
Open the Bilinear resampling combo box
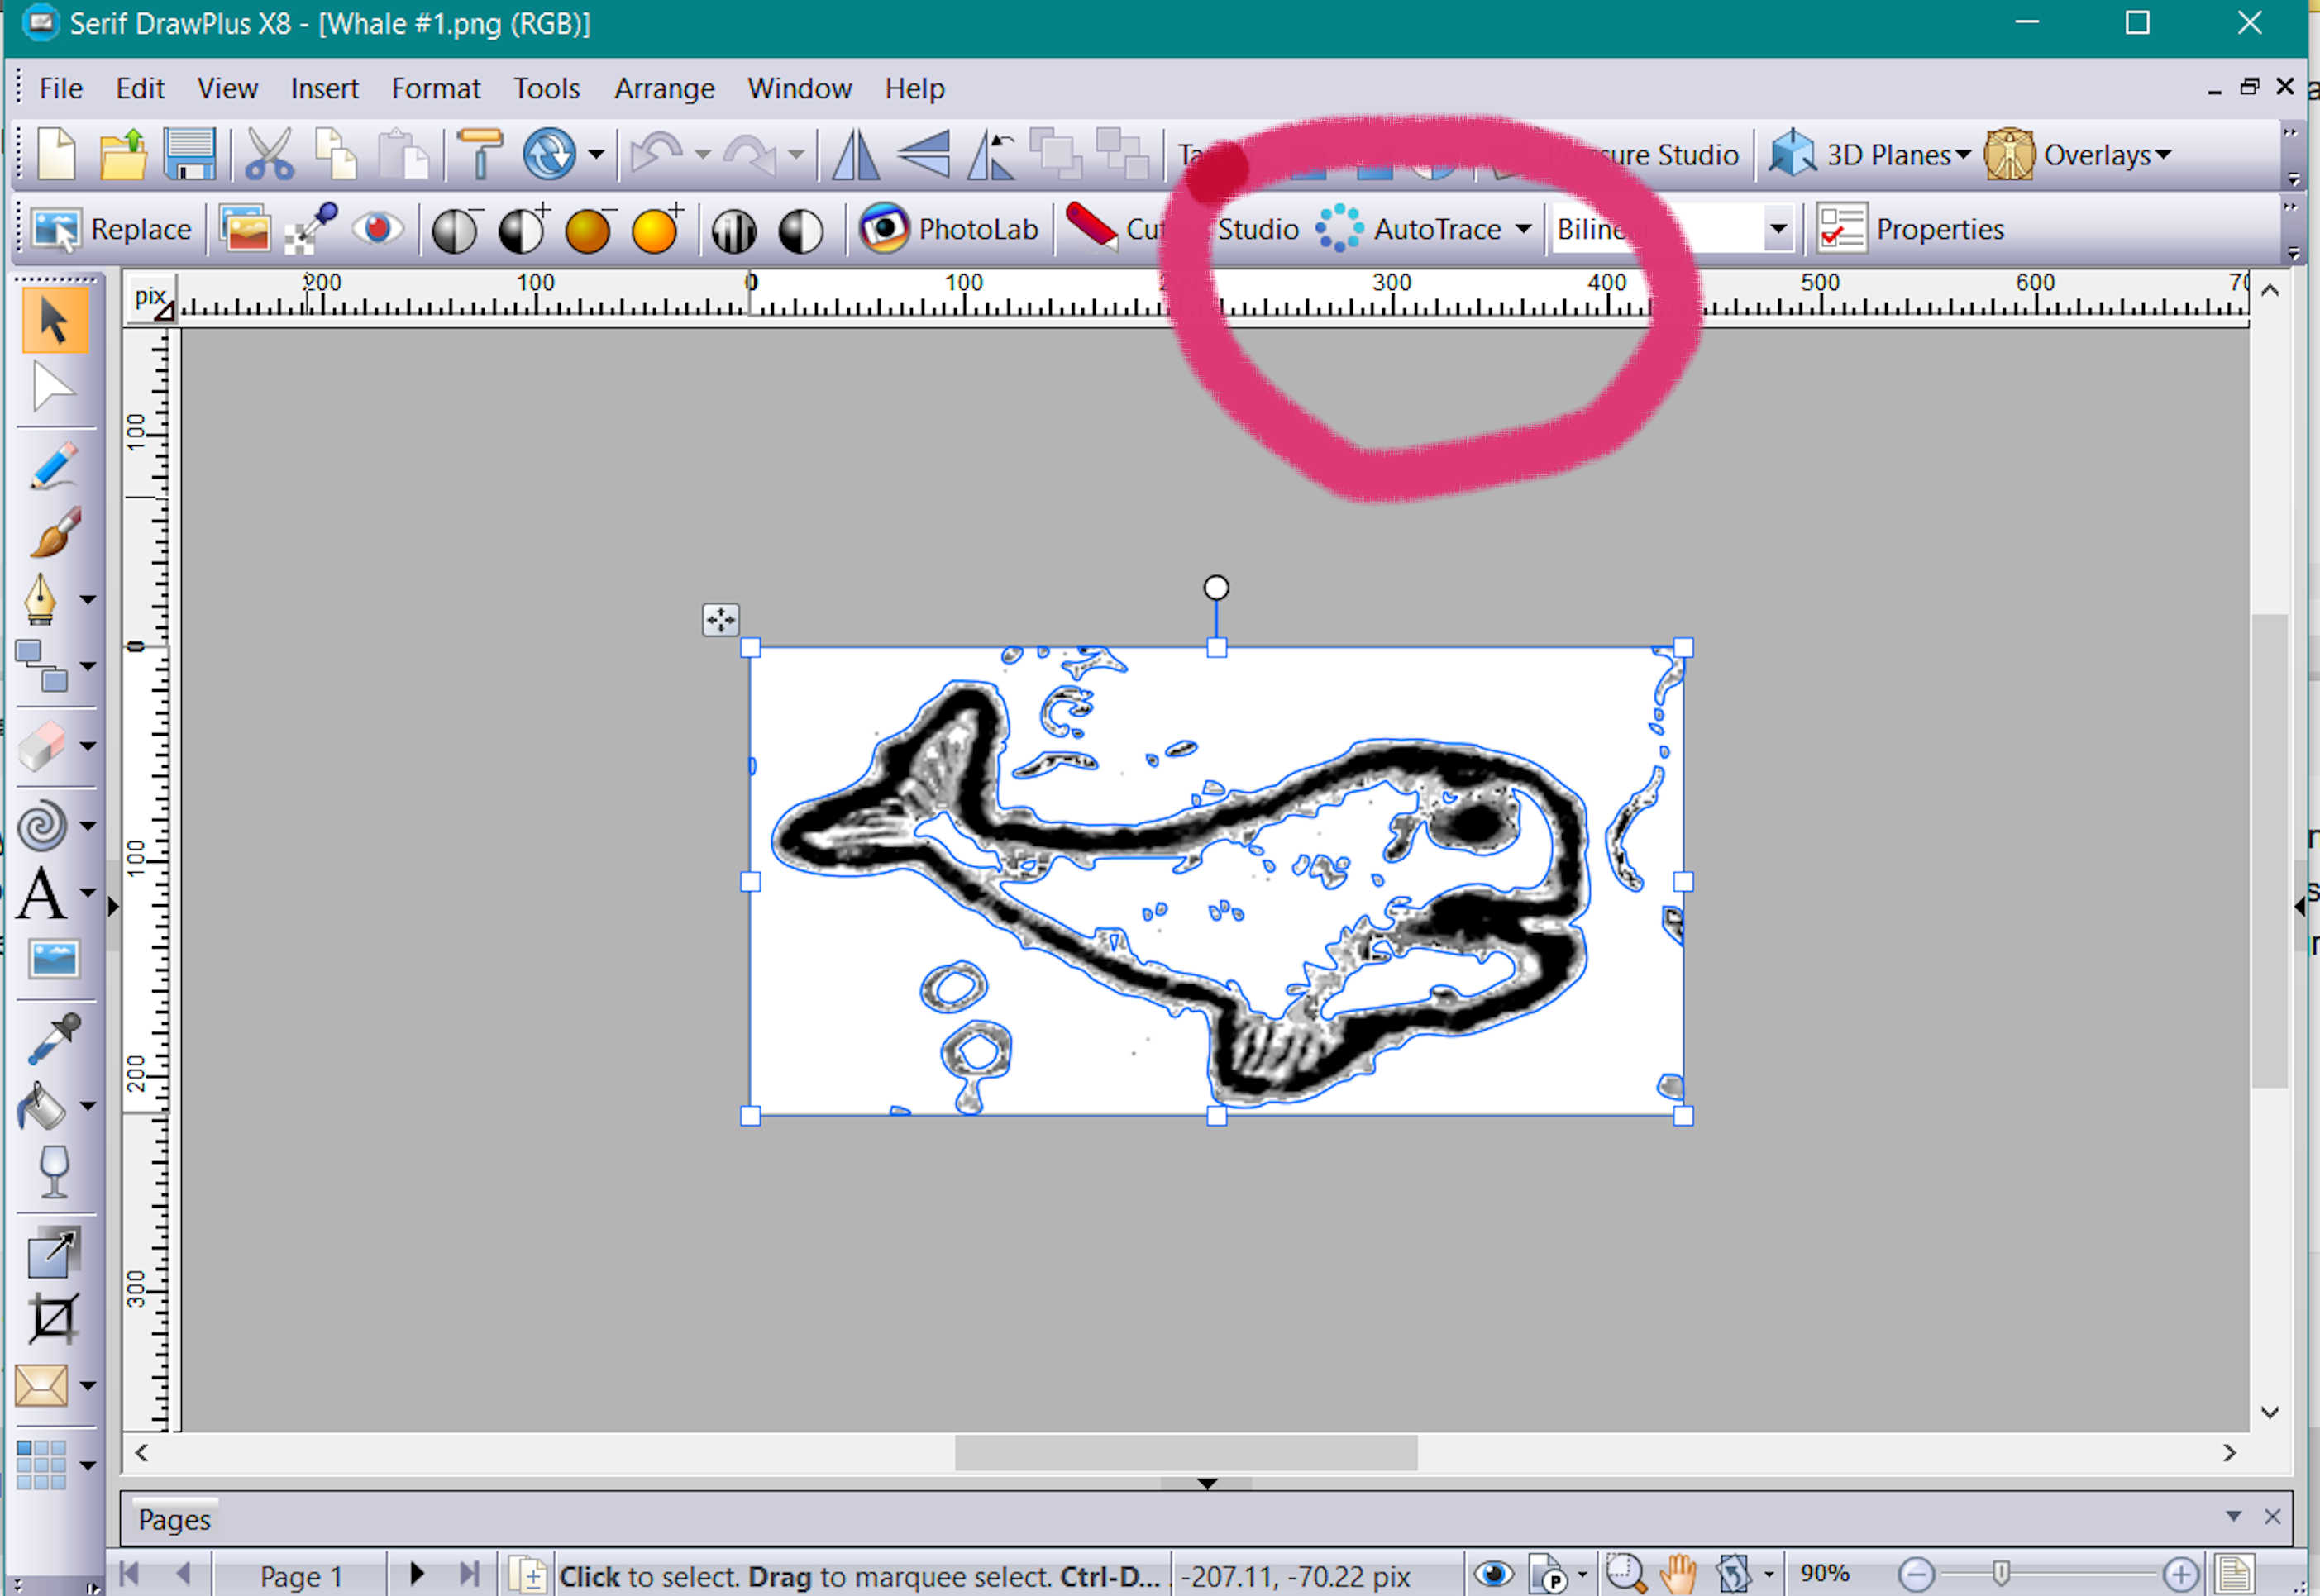pos(1778,228)
